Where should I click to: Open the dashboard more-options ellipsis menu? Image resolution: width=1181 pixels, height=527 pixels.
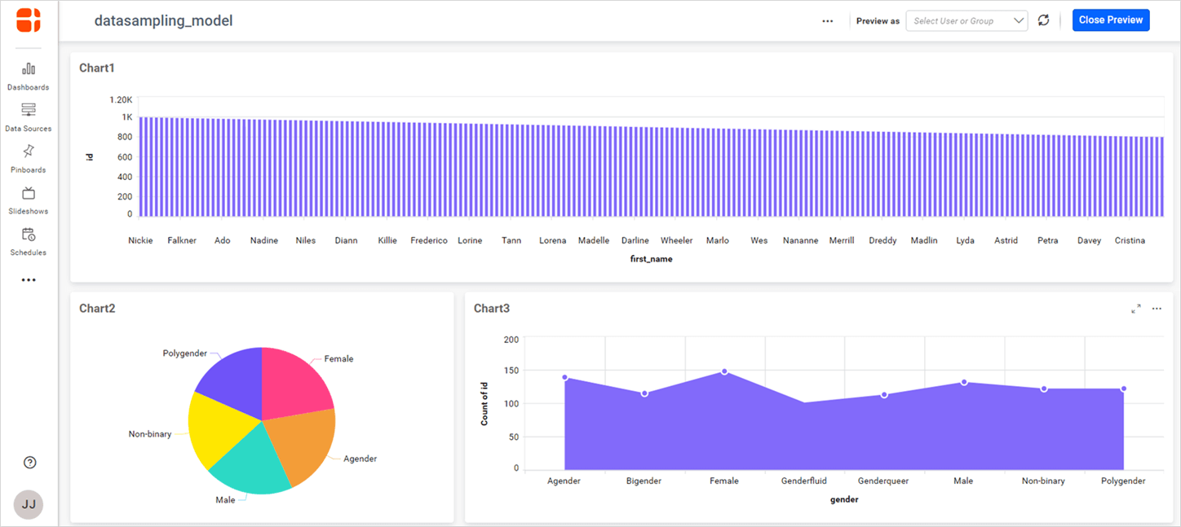pos(827,20)
